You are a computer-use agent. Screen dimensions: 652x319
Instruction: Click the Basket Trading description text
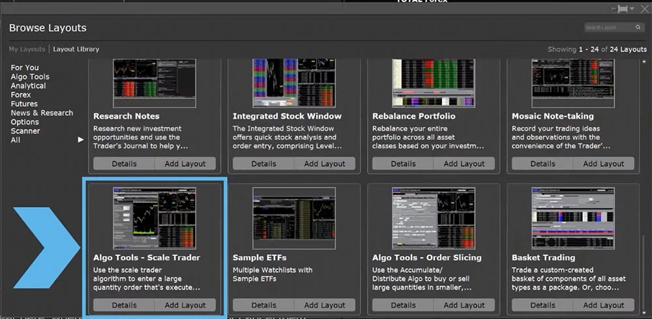tap(569, 279)
